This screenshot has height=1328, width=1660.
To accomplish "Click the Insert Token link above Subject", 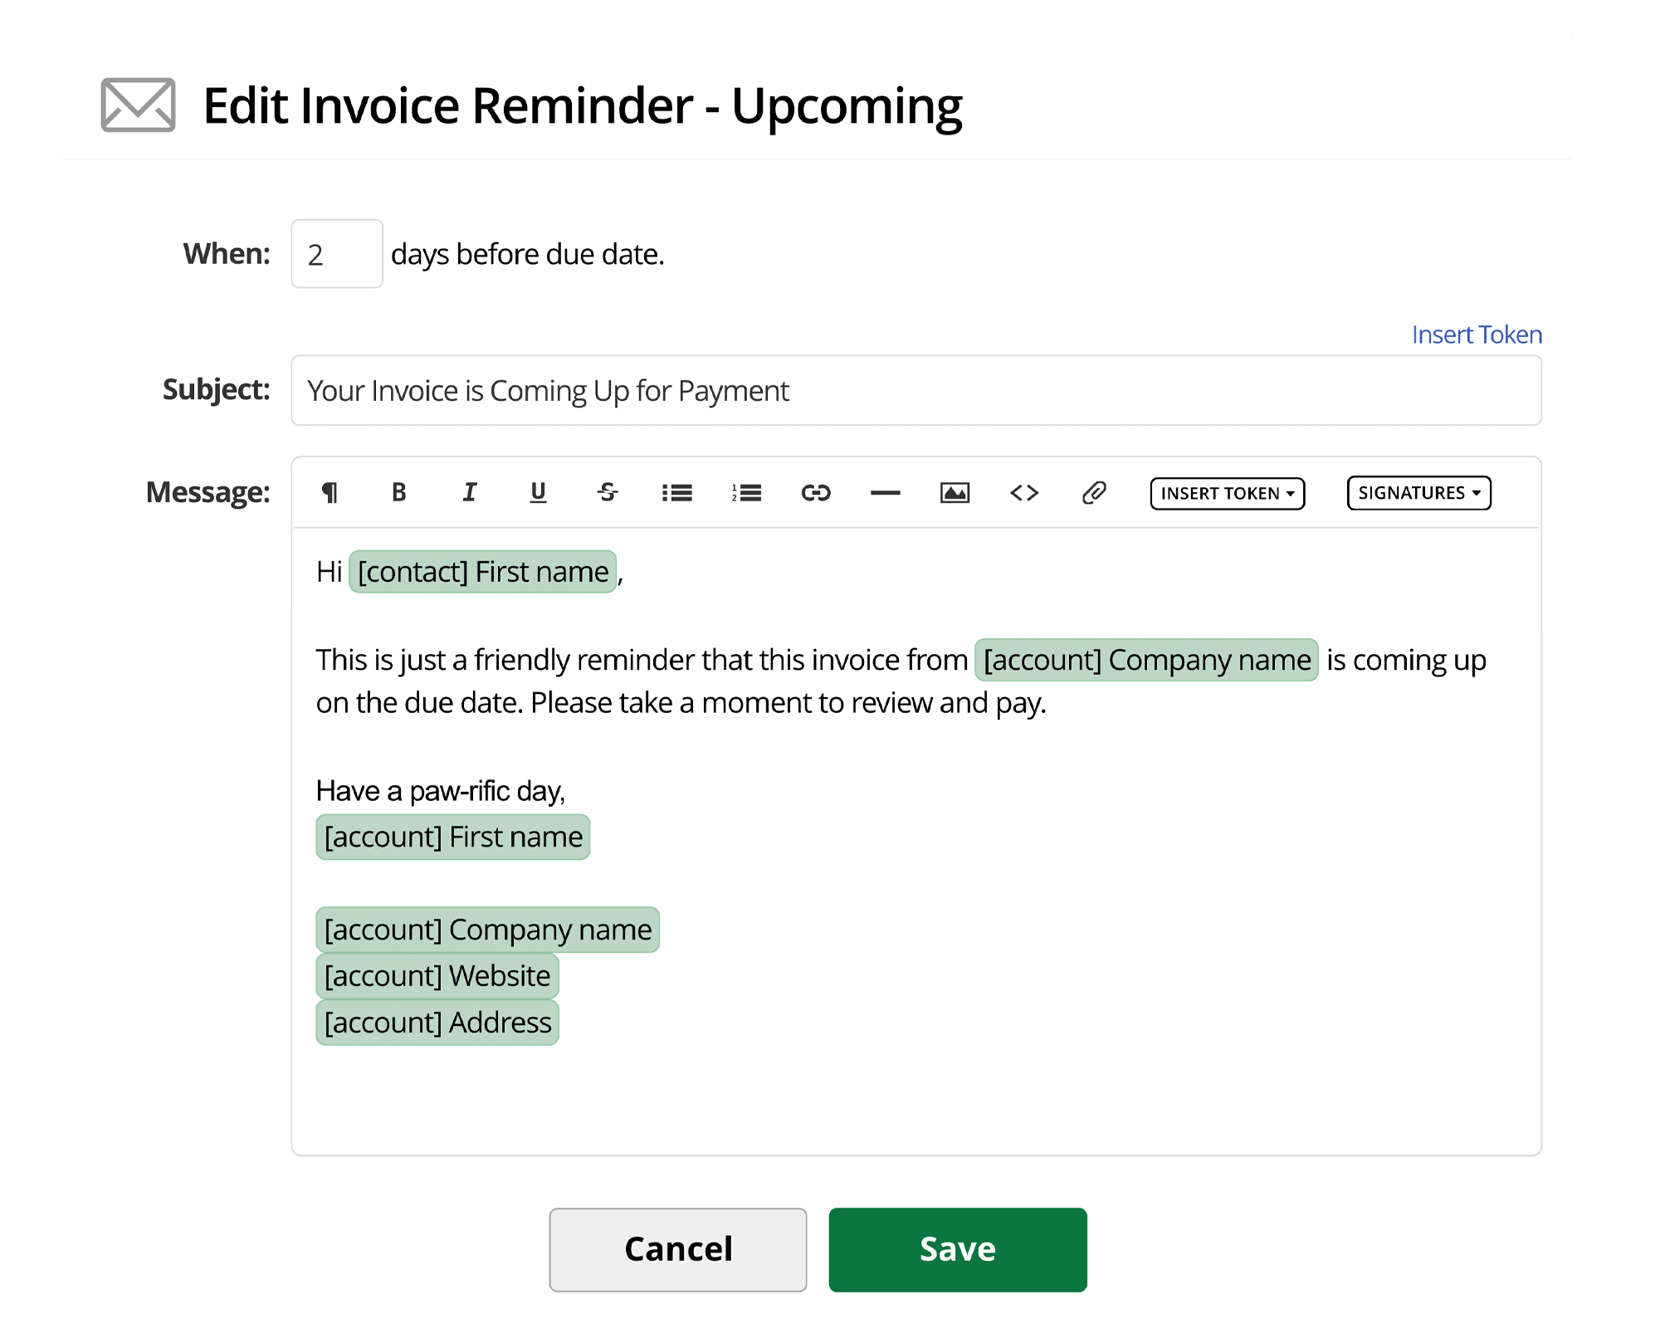I will (x=1477, y=334).
